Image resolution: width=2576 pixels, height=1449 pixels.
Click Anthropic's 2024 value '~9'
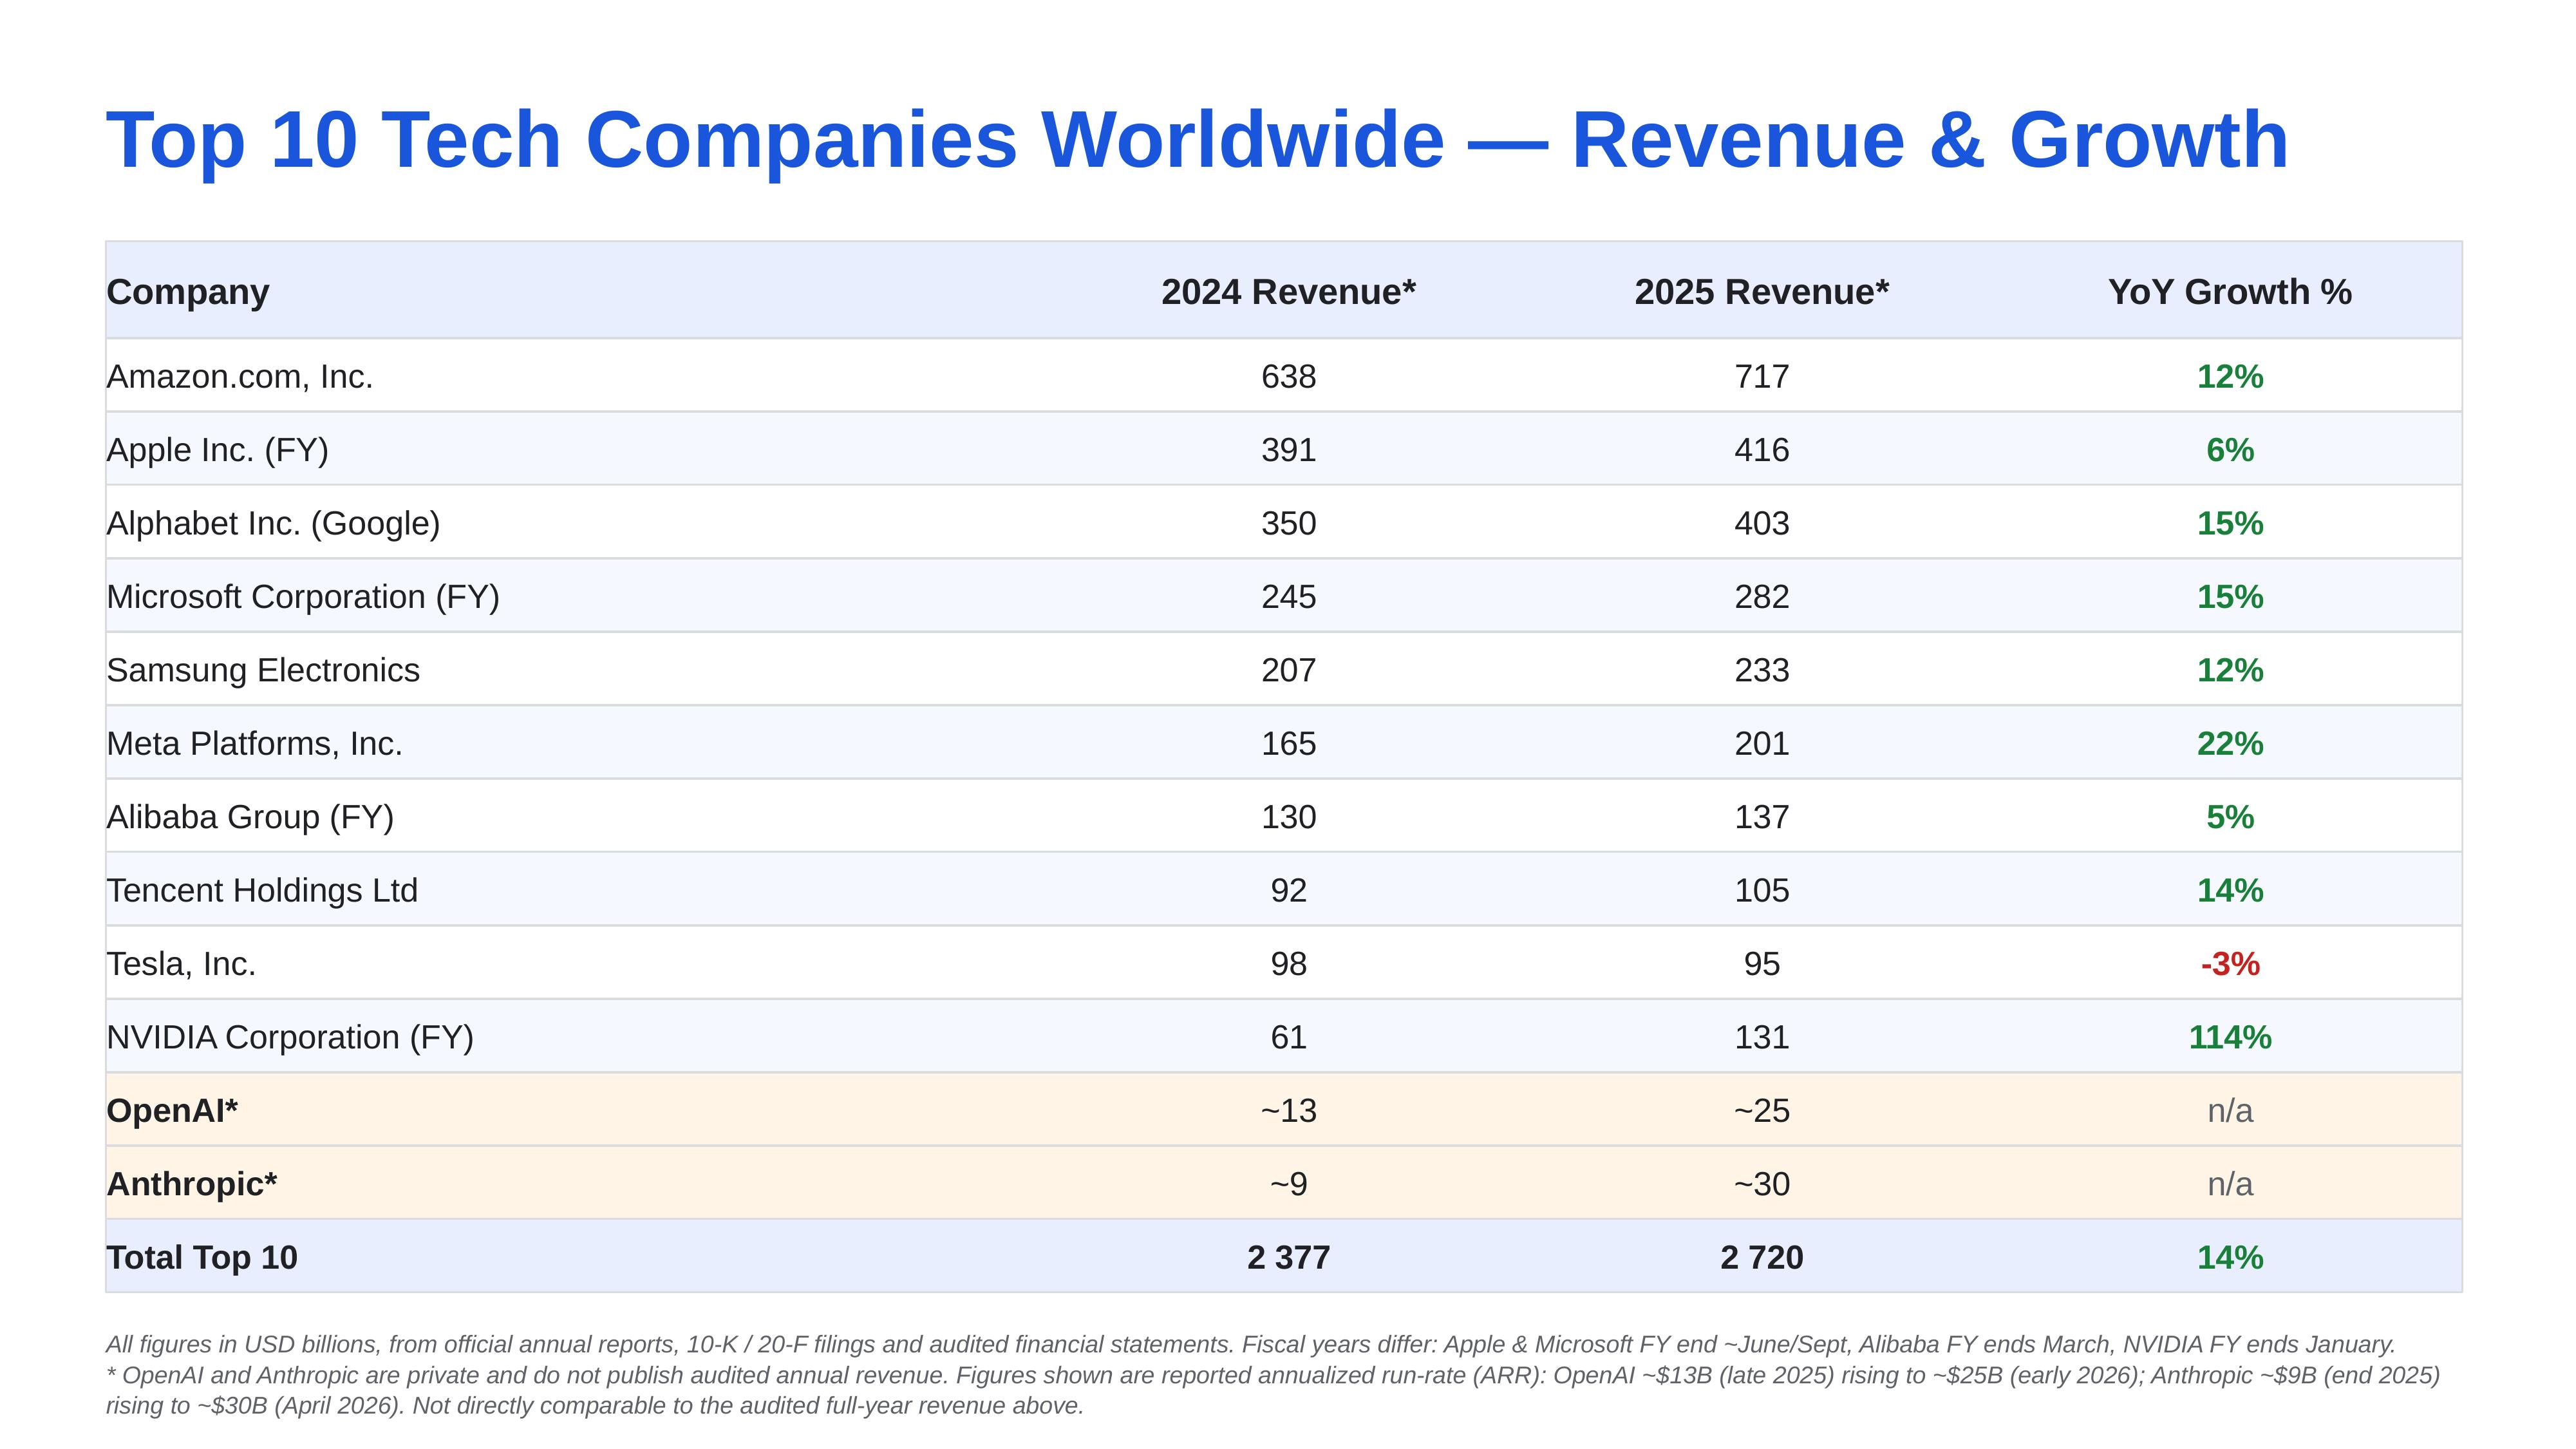pyautogui.click(x=1288, y=1184)
